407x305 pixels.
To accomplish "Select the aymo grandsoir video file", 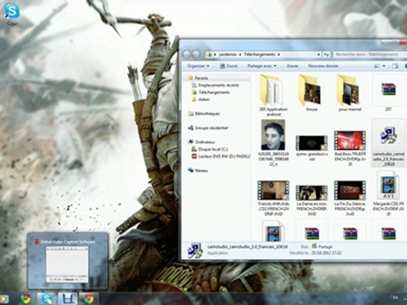I will click(312, 148).
